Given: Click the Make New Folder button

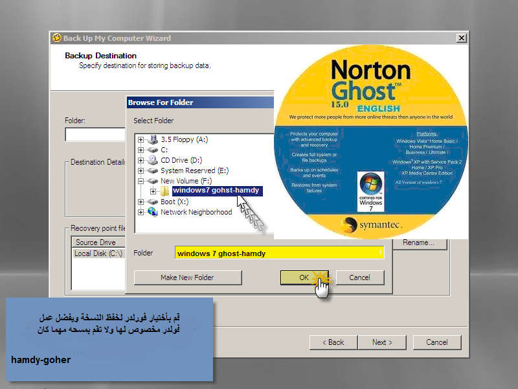Looking at the screenshot, I should pyautogui.click(x=188, y=277).
